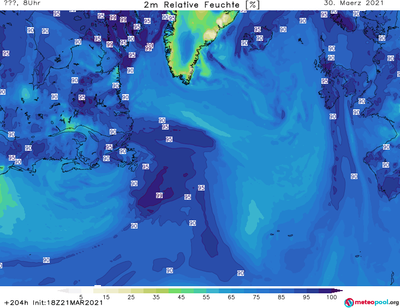Select the '+204h Init:18Z21MAR2021' text

(53, 303)
